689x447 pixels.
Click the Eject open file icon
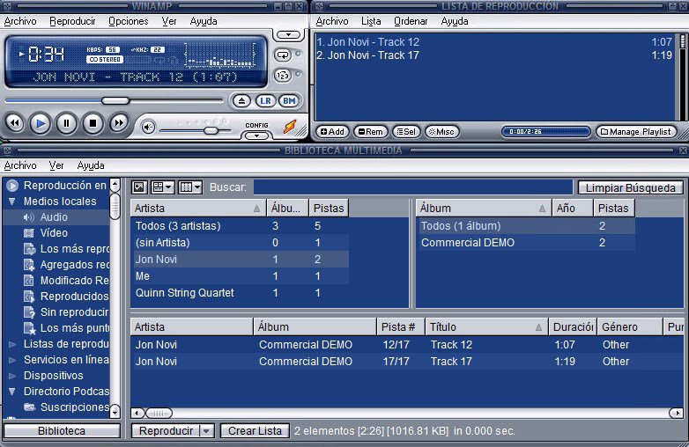coord(241,101)
